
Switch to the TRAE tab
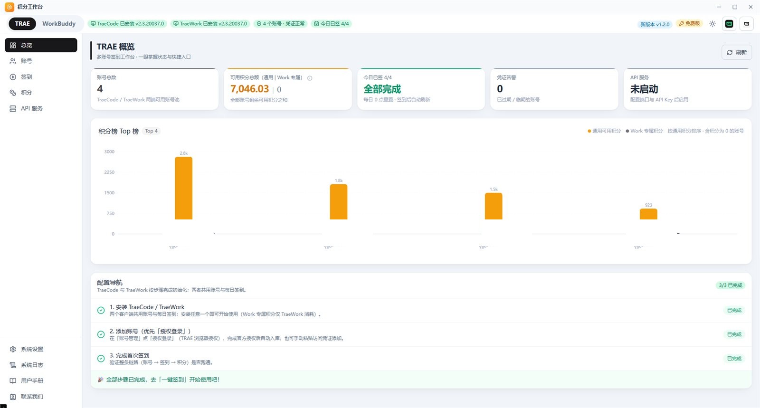tap(22, 24)
